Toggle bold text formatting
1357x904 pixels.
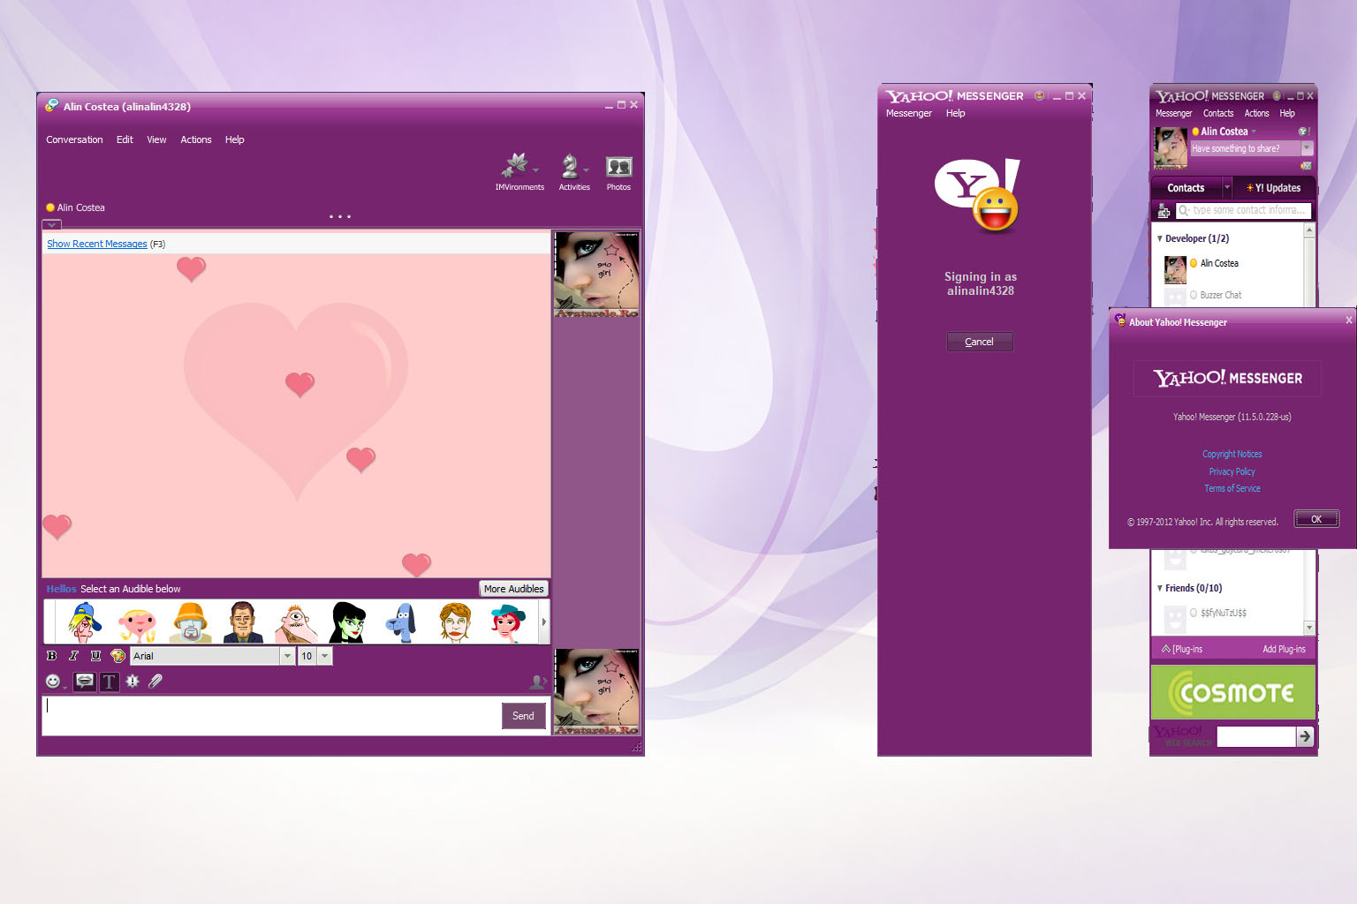[51, 656]
